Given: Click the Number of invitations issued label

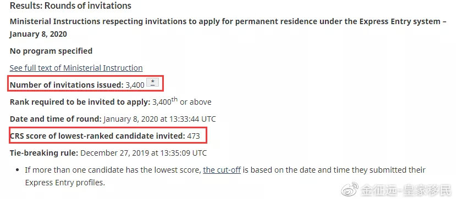Looking at the screenshot, I should (67, 85).
